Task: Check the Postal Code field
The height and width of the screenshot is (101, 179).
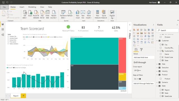Action: 161,57
